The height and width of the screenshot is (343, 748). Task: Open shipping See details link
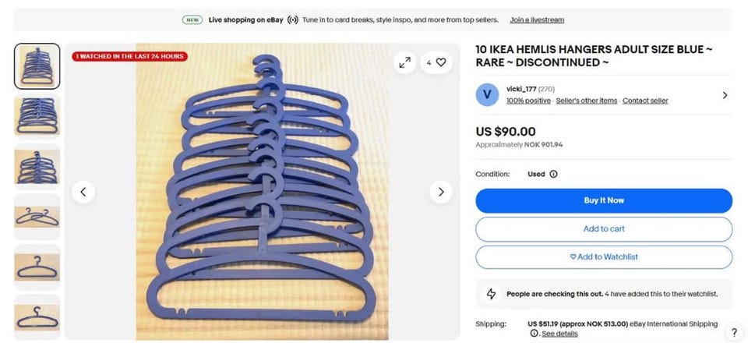pos(559,334)
